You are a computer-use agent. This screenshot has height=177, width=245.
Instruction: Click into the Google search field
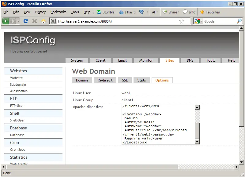220,21
